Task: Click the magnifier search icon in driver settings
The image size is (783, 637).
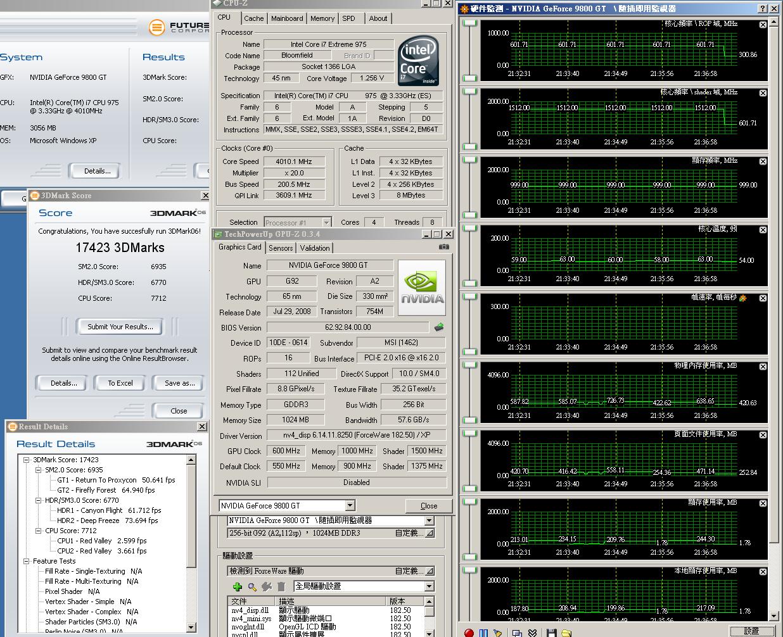Action: click(x=252, y=587)
